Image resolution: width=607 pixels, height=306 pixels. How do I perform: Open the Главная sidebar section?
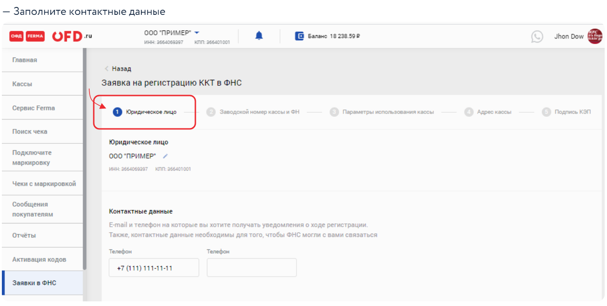(42, 60)
